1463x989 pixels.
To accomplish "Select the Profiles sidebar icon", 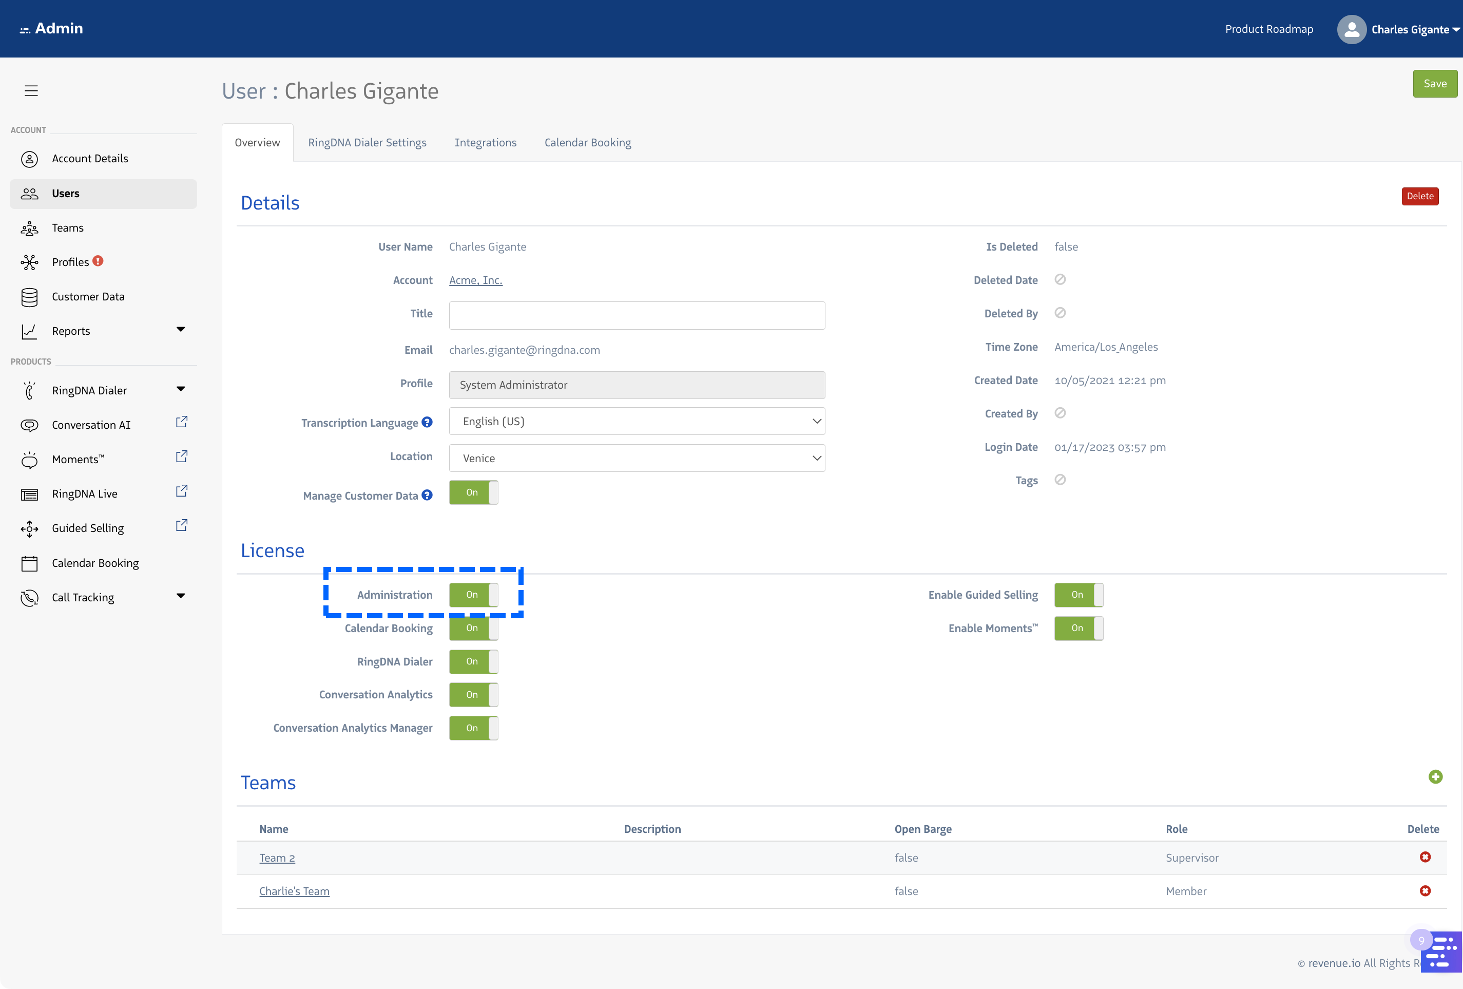I will 30,262.
